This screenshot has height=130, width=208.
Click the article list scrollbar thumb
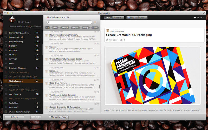click(100, 87)
